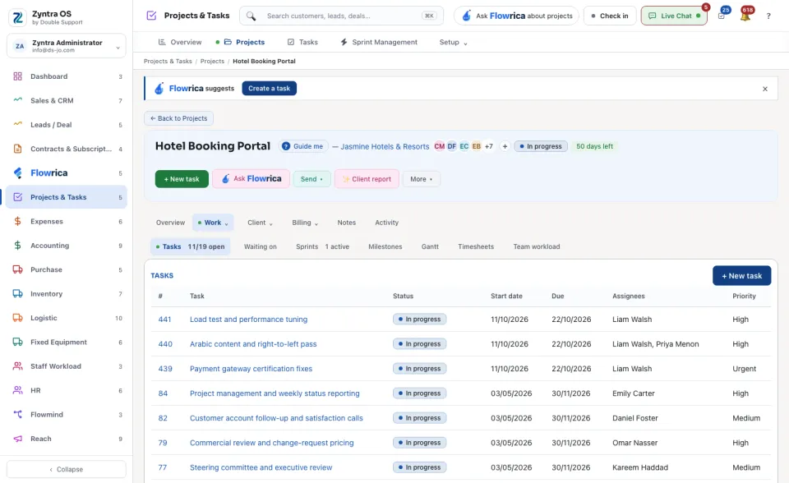Open the Inventory truck icon

[17, 294]
